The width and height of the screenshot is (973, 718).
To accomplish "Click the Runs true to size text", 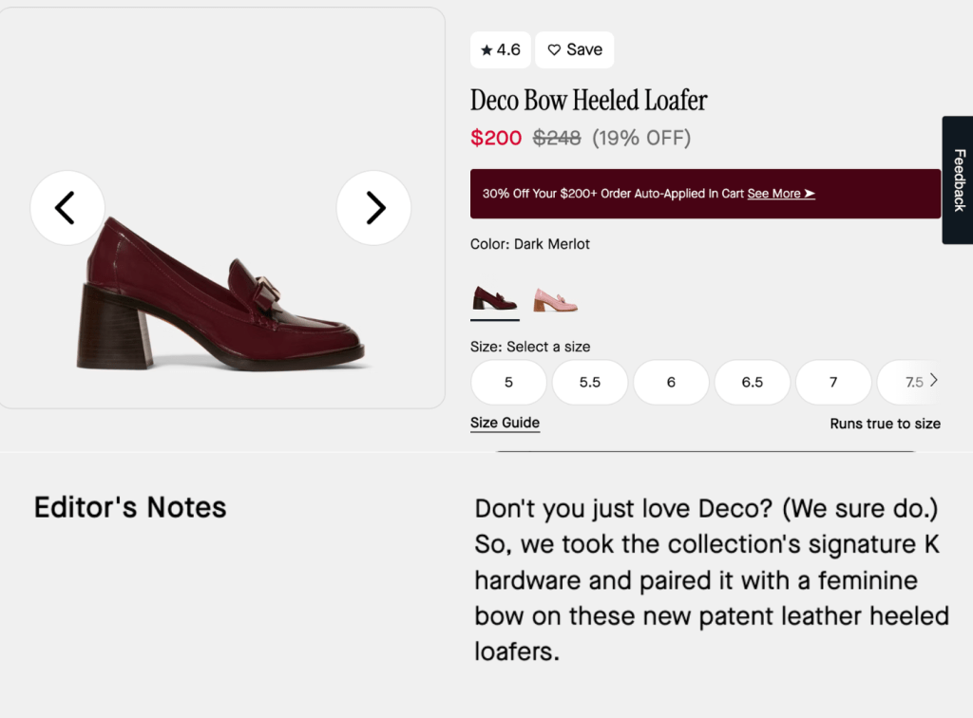I will 885,424.
